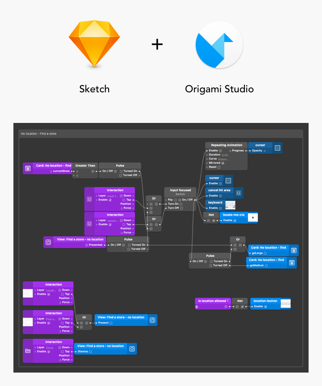Click the locate-me-cta patch thumbnail
The image size is (322, 386).
click(x=253, y=217)
